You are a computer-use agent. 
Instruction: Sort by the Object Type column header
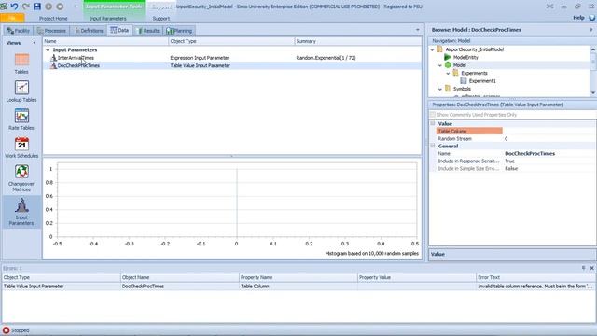(231, 41)
